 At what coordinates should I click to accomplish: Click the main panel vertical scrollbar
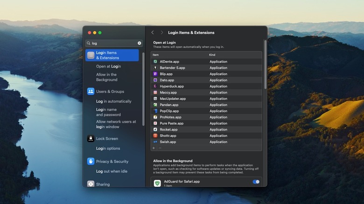[265, 65]
